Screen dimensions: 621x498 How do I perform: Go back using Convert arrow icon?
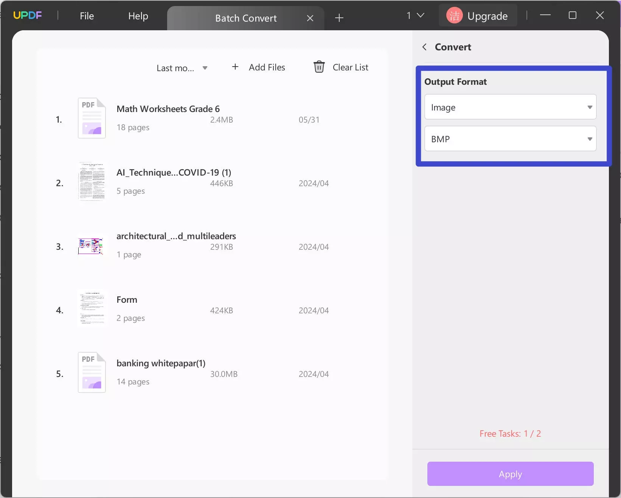point(424,47)
